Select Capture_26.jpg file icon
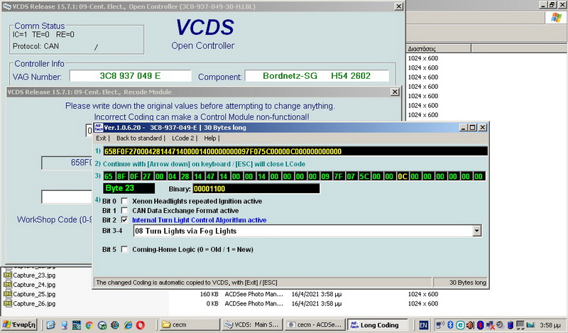The image size is (568, 333). coord(8,303)
